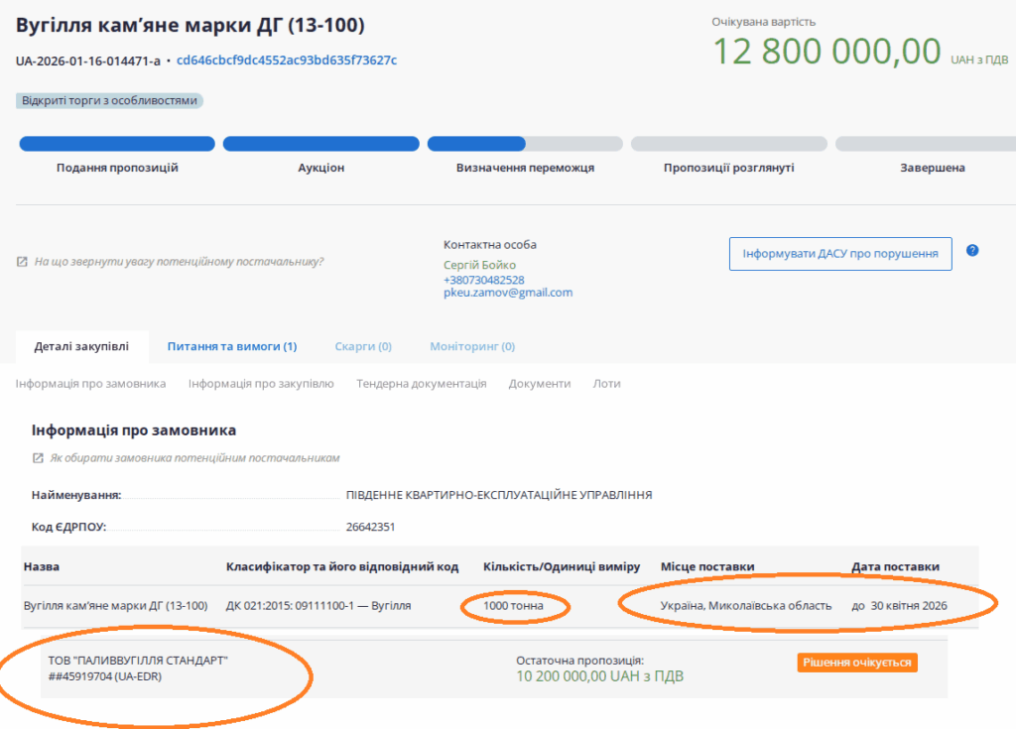Click the Аукціон progress bar stage
This screenshot has width=1016, height=729.
pos(320,145)
